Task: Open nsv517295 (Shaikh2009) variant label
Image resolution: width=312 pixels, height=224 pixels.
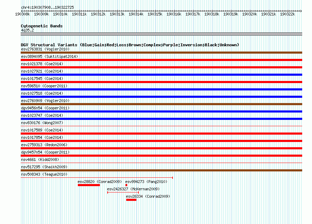Action: click(44, 167)
